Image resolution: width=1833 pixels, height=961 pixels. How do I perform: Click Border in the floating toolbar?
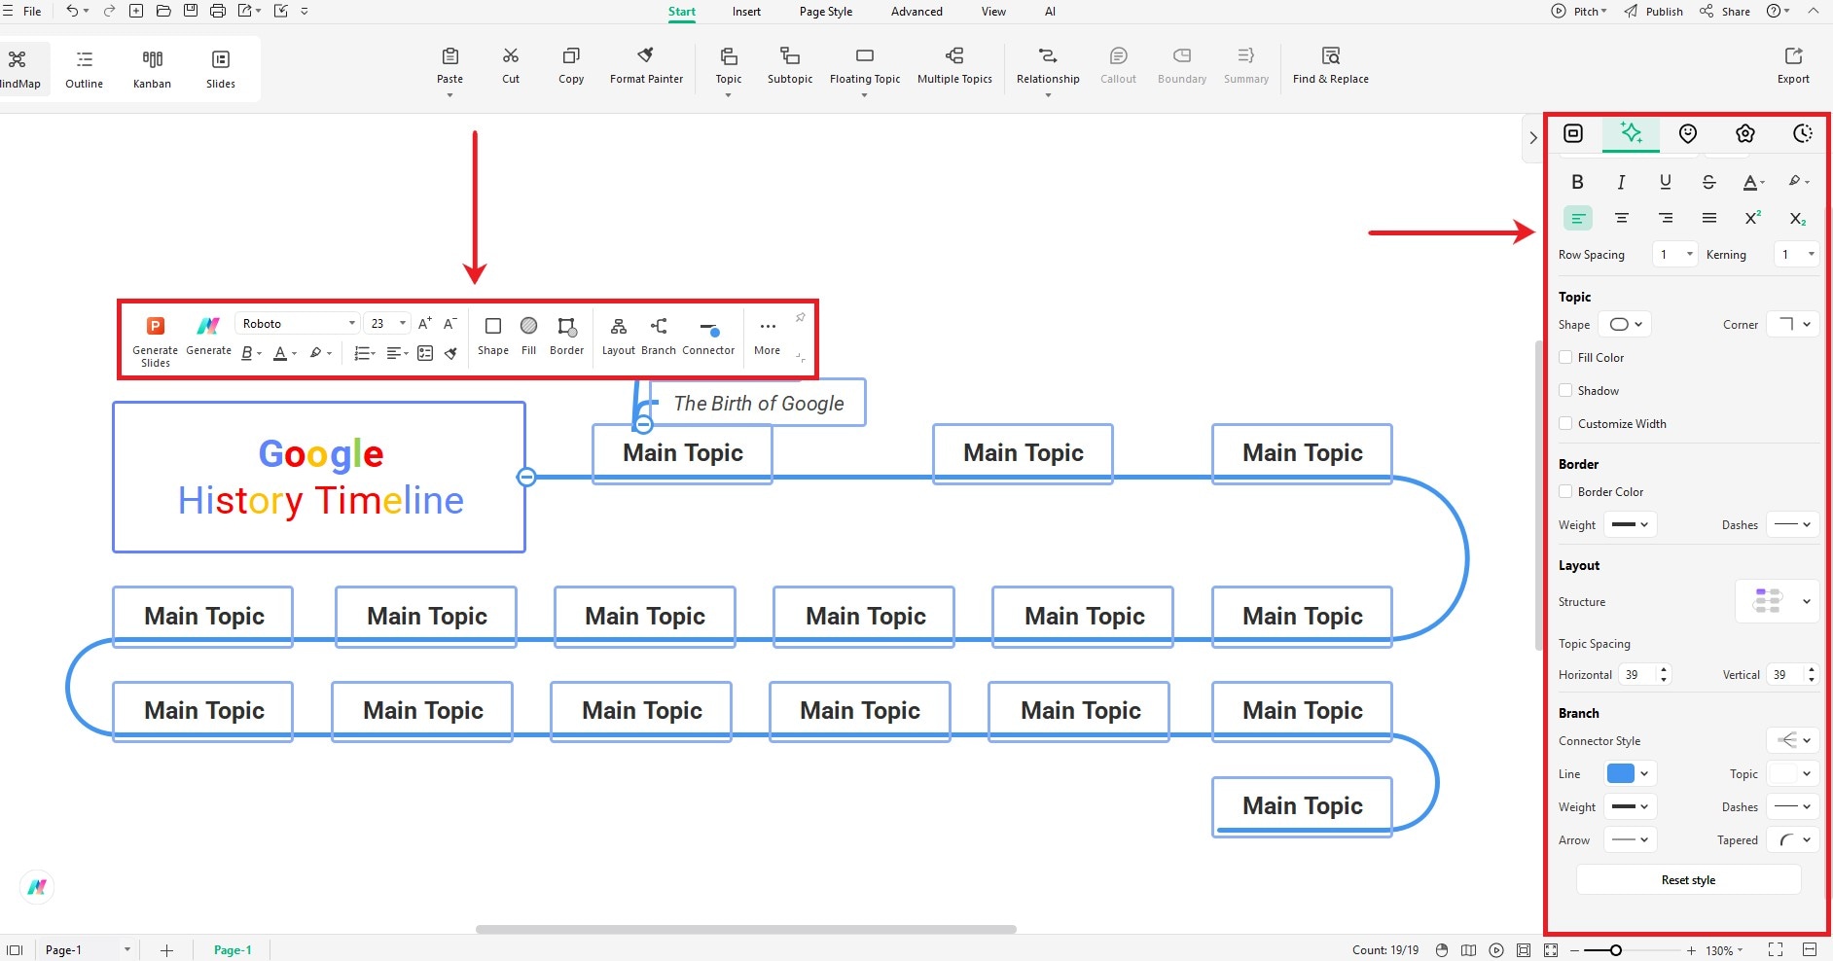(x=566, y=337)
